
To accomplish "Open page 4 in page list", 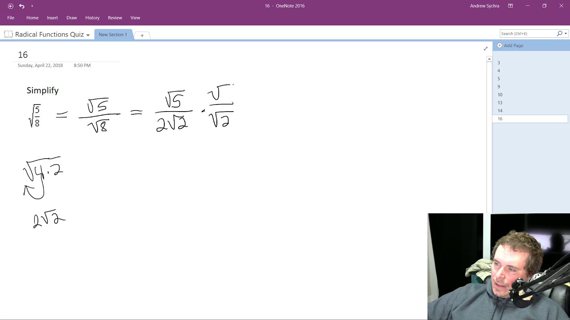I will pyautogui.click(x=530, y=71).
